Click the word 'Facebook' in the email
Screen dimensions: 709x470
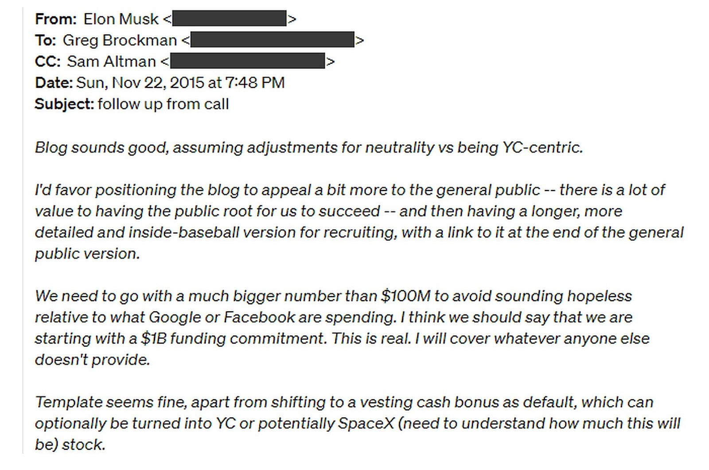(259, 317)
